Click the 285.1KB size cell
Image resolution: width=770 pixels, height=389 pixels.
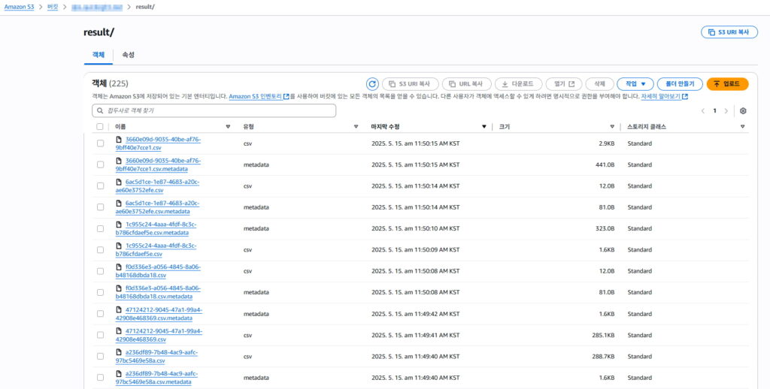pyautogui.click(x=603, y=335)
